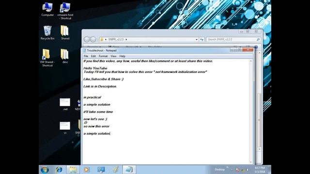Click Show Desktop button at taskbar edge

tap(270, 170)
